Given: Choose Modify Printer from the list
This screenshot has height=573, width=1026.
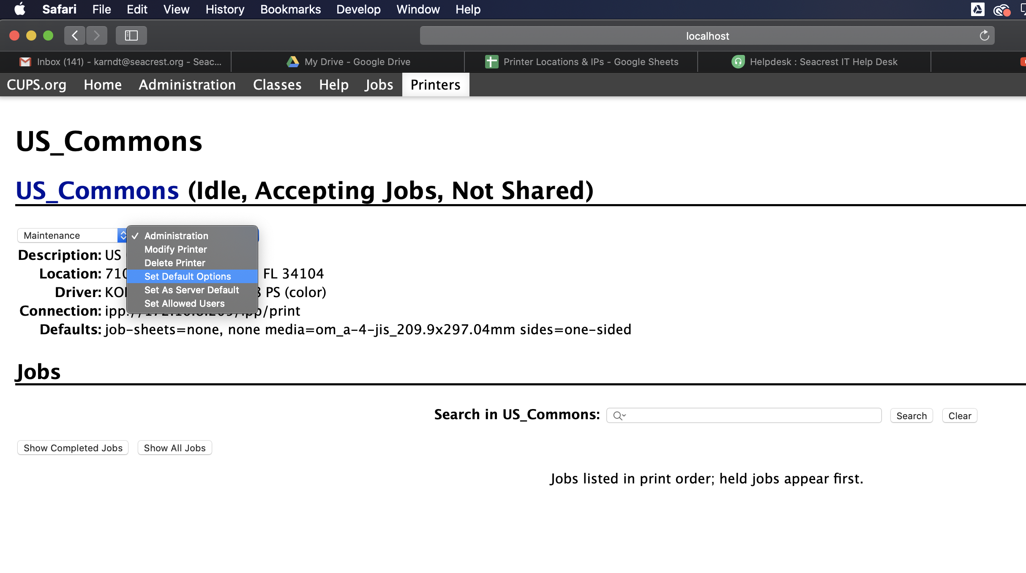Looking at the screenshot, I should click(x=175, y=249).
